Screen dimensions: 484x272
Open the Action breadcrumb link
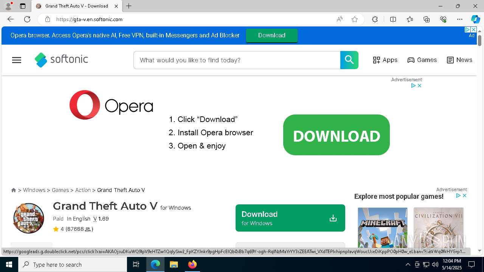click(x=83, y=190)
